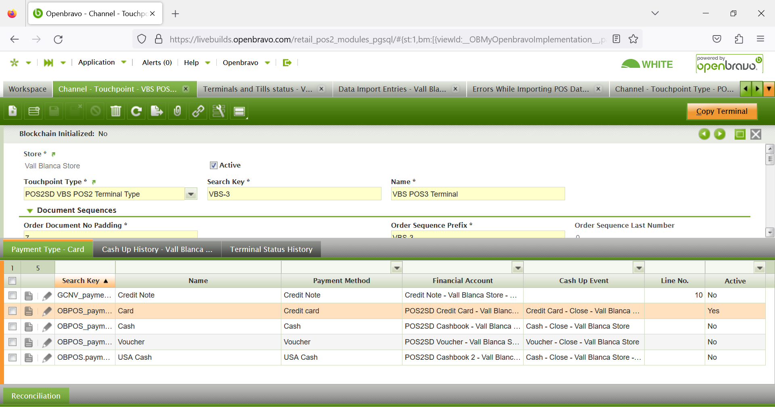Create a new record in form view

point(13,111)
